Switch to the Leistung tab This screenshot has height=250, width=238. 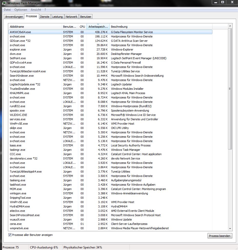tap(57, 17)
